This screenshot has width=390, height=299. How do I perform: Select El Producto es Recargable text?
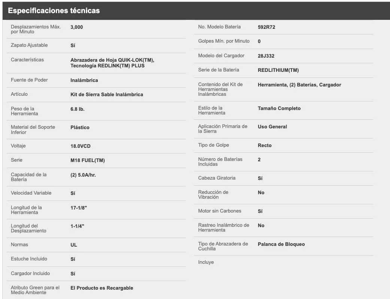102,288
